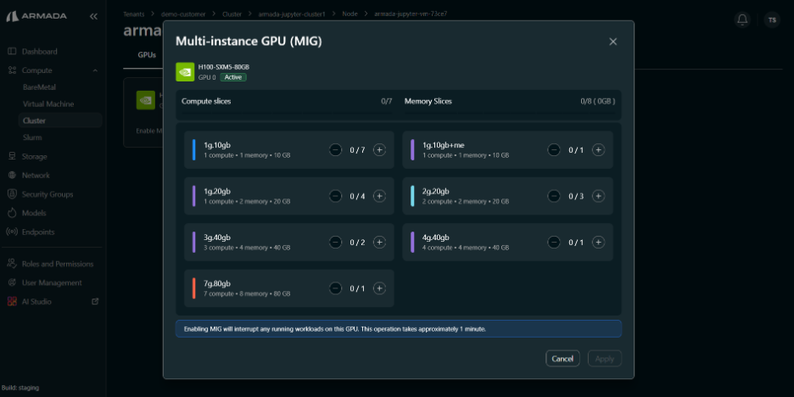Screen dimensions: 794x397
Task: Click the NVIDIA GPU logo in dialog
Action: coord(185,72)
